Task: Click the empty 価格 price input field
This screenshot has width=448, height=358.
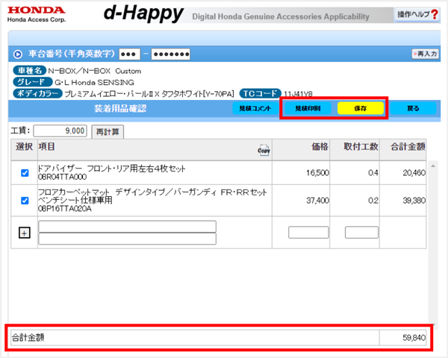Action: point(308,233)
